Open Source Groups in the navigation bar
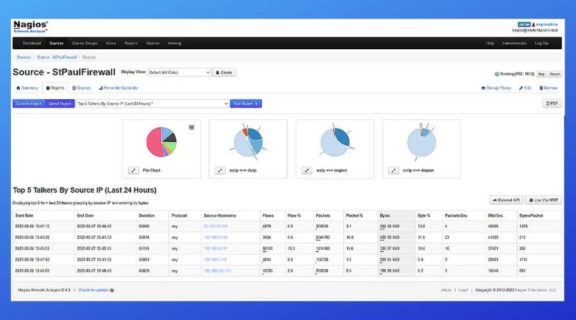Screen dimensions: 576x320 point(85,44)
